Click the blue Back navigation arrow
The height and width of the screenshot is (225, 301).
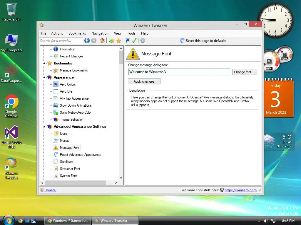point(87,40)
